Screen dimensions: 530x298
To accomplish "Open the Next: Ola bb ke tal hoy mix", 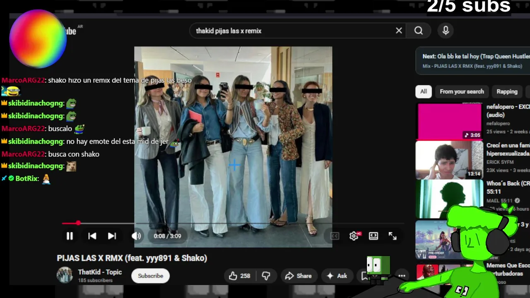I will [476, 56].
